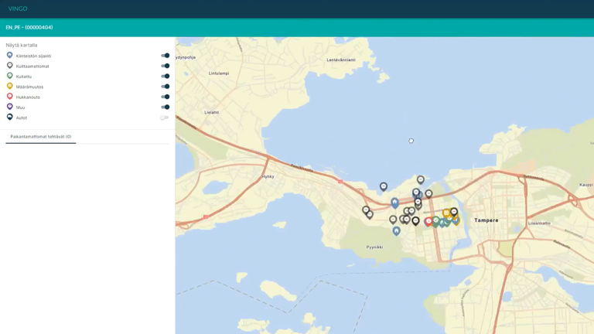Screen dimensions: 594x334
Task: Click the VINGO logo in header
Action: [18, 9]
